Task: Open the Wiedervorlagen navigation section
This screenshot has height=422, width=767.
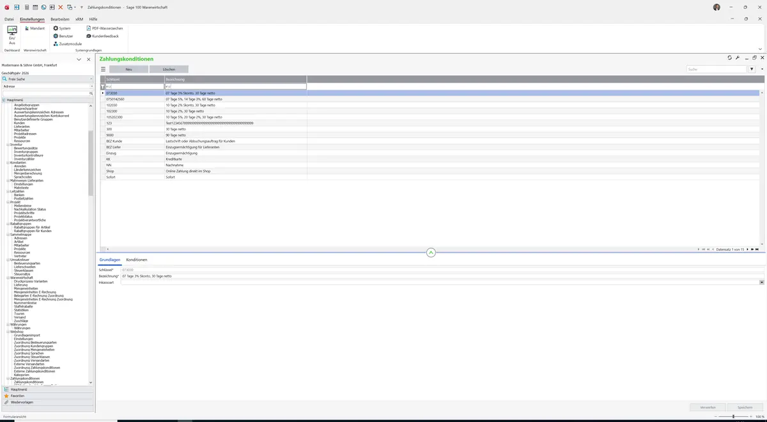Action: click(47, 402)
